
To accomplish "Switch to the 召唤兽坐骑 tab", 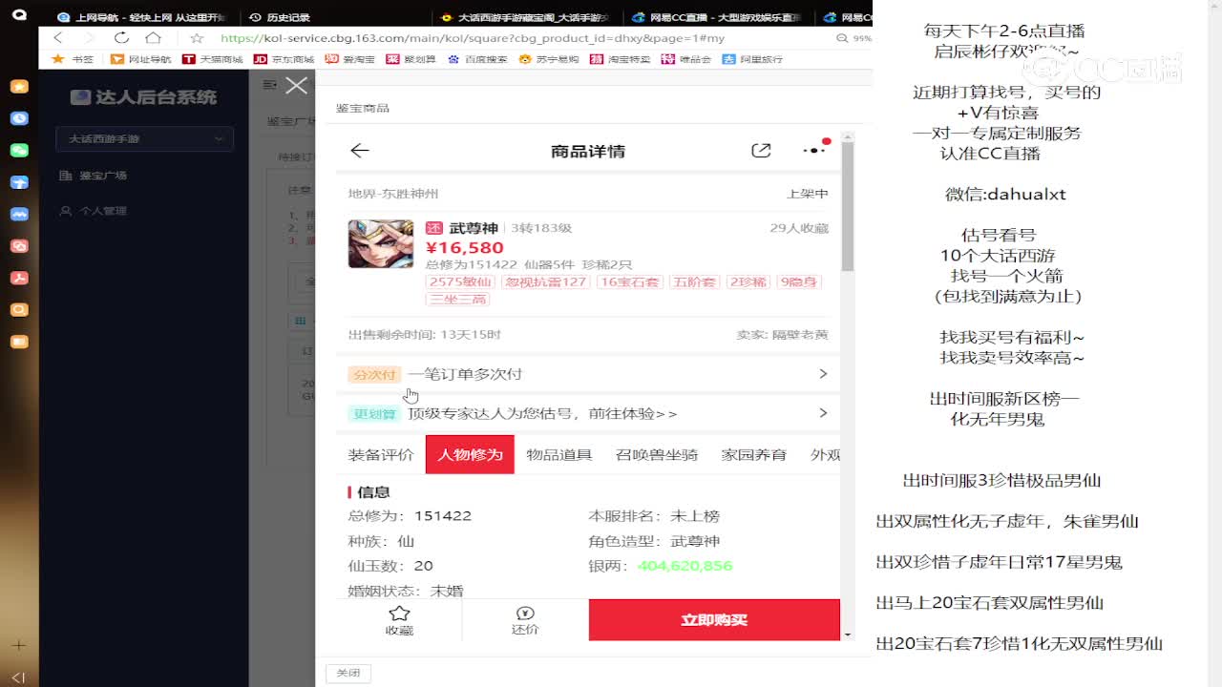I will pyautogui.click(x=657, y=455).
